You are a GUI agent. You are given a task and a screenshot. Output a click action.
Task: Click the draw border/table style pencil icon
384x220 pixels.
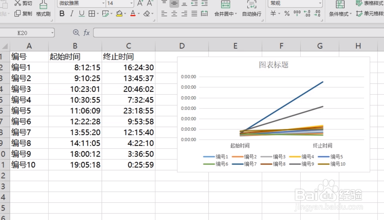(106, 14)
